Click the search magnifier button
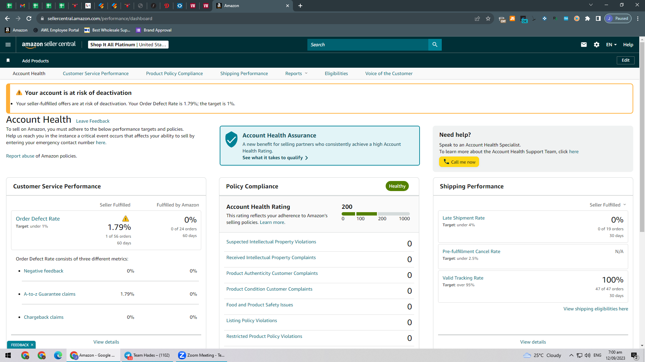Image resolution: width=645 pixels, height=362 pixels. coord(435,45)
